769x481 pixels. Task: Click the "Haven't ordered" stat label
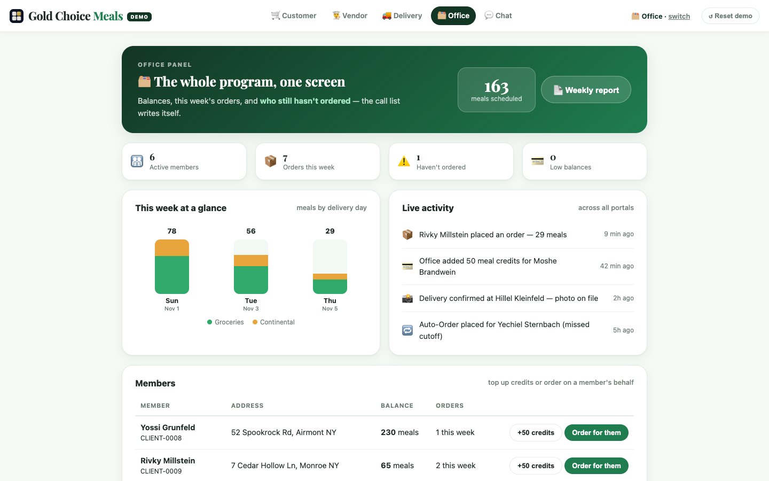(441, 167)
